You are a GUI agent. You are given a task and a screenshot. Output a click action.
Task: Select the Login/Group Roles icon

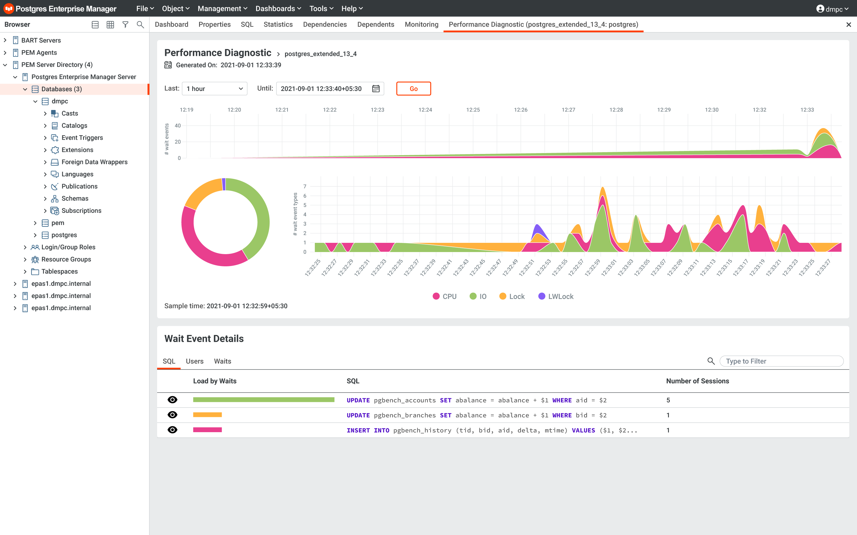click(35, 247)
